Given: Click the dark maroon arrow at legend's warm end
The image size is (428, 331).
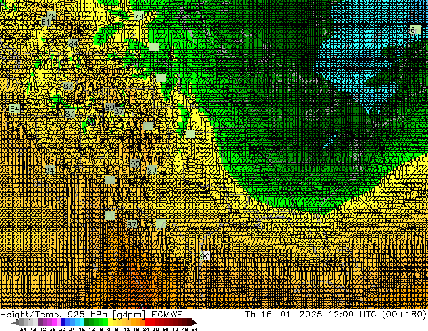Looking at the screenshot, I should tap(194, 322).
